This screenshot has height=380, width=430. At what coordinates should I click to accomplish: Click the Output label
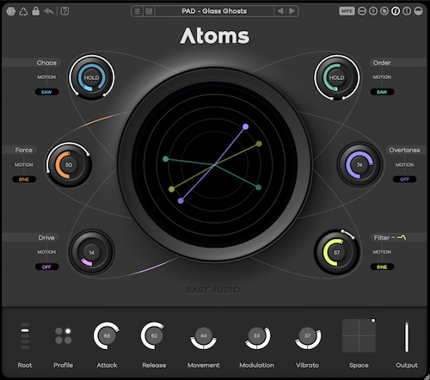tap(407, 365)
